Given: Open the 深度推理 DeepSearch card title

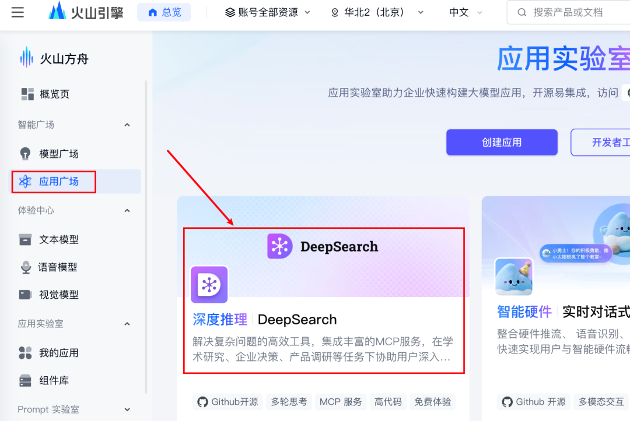Looking at the screenshot, I should [265, 320].
